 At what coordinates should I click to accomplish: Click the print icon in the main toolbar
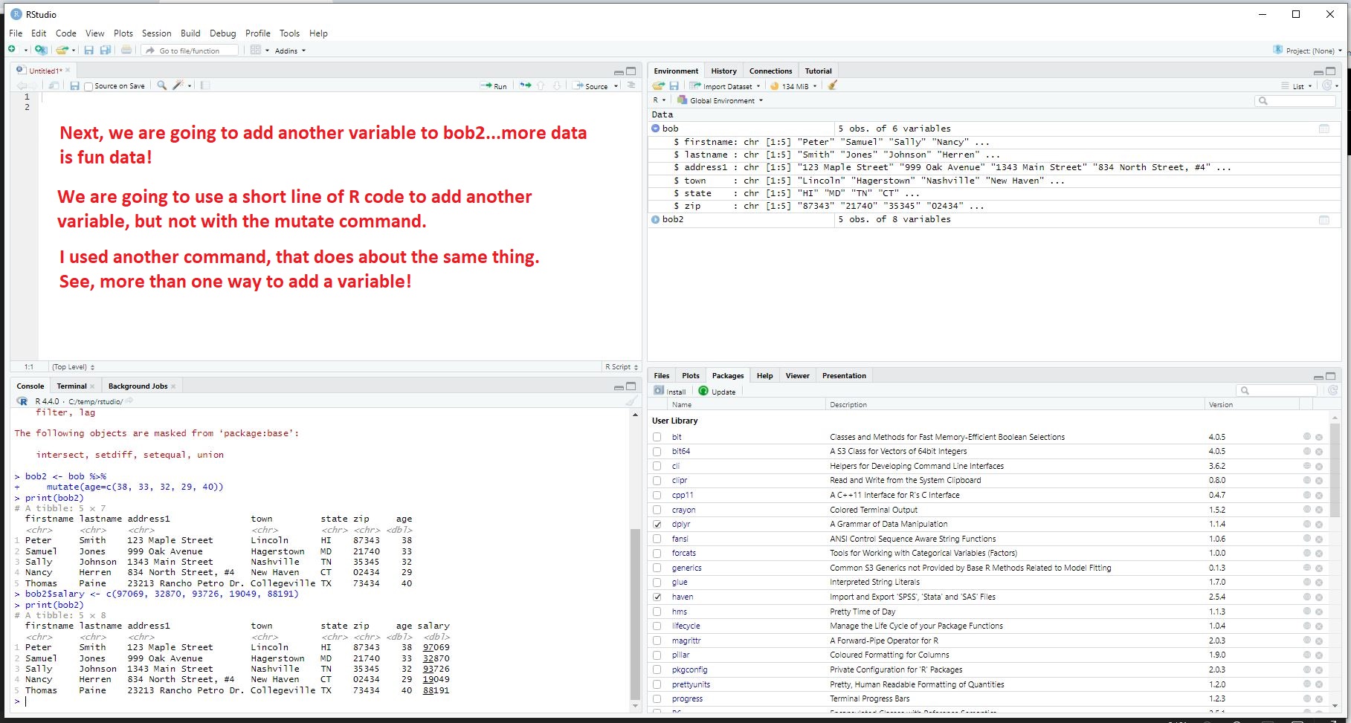coord(126,51)
